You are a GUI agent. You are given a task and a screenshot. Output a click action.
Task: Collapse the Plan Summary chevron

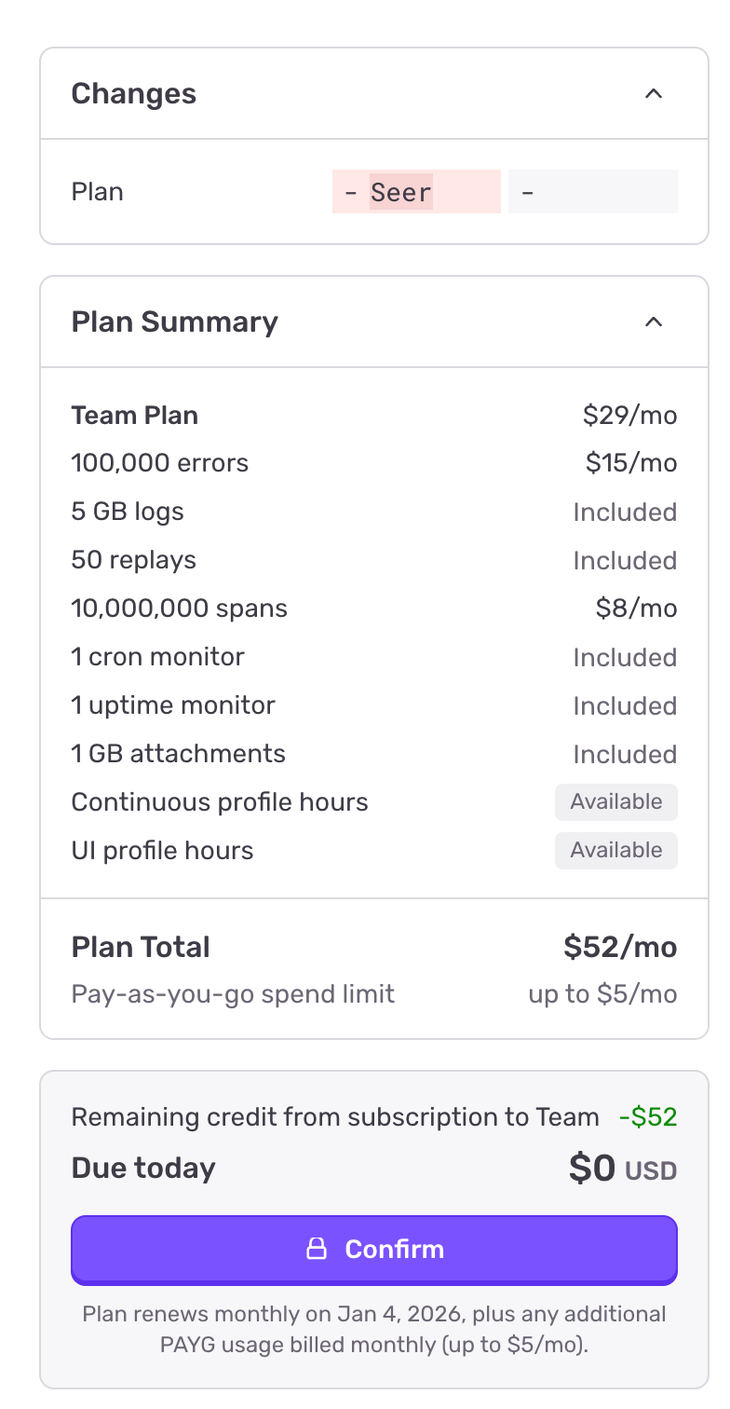[x=654, y=321]
